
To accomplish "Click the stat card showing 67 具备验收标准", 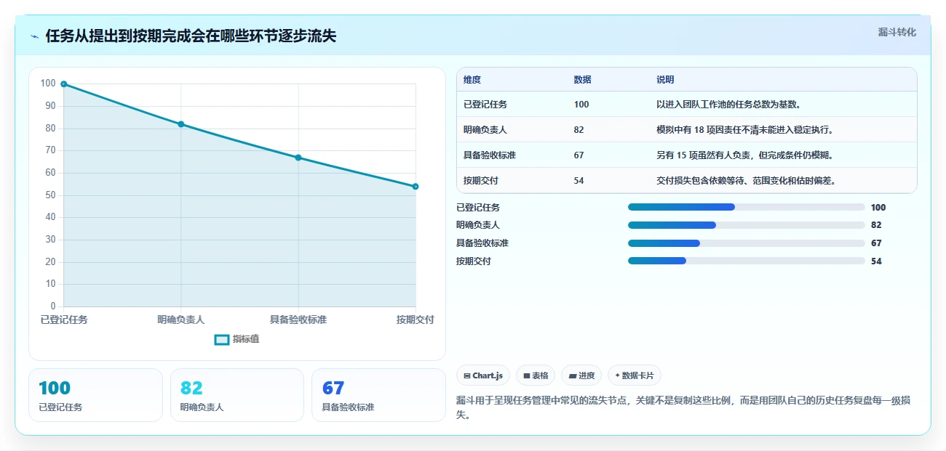I will pyautogui.click(x=378, y=395).
